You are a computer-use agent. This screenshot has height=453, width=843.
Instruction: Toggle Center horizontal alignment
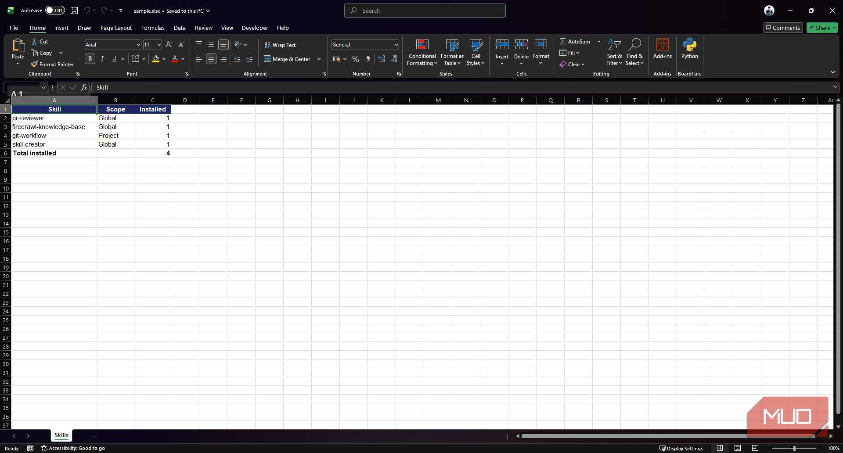coord(211,59)
